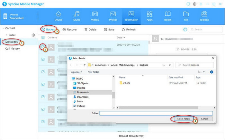Select 3D Objects in navigation tree
Image resolution: width=225 pixels, height=140 pixels.
[x=81, y=83]
